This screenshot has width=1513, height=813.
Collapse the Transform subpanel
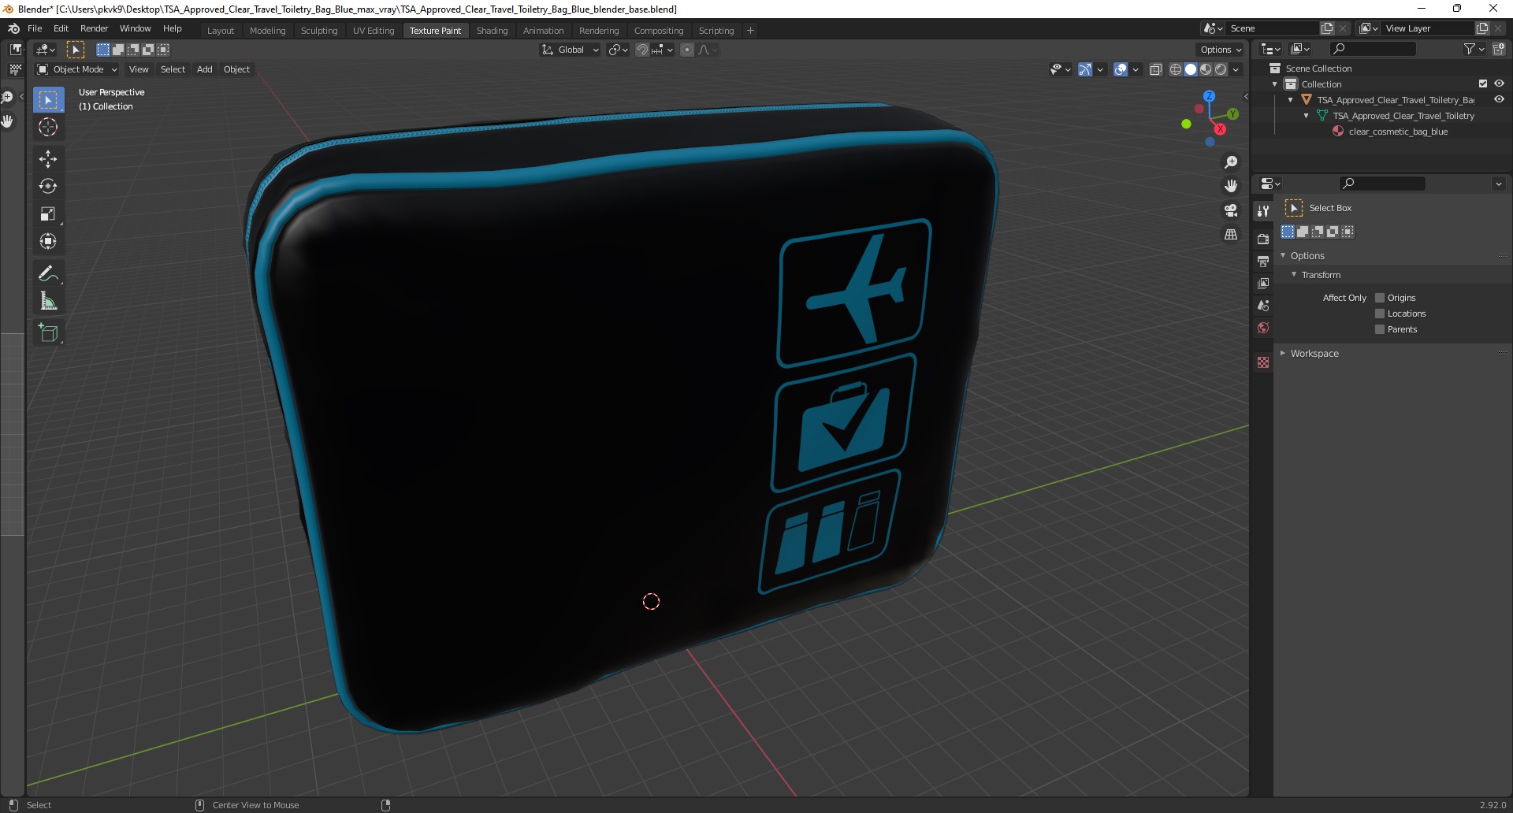[1294, 274]
